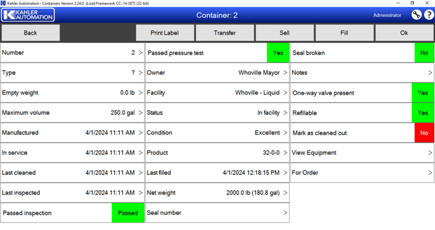
Task: Click the Back button
Action: click(30, 33)
